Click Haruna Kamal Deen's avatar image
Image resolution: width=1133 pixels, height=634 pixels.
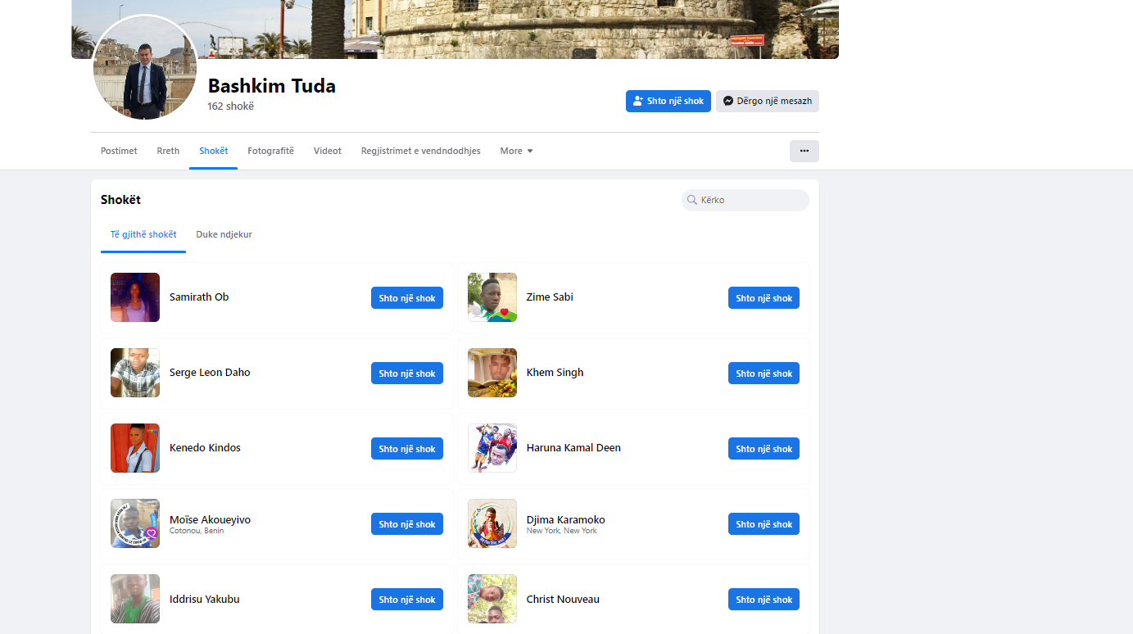pyautogui.click(x=492, y=448)
